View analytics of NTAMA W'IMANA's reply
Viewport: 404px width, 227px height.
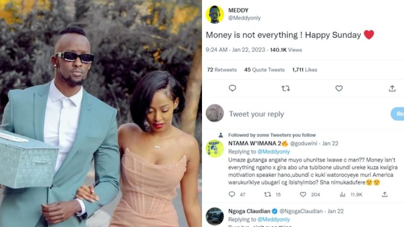click(x=342, y=194)
